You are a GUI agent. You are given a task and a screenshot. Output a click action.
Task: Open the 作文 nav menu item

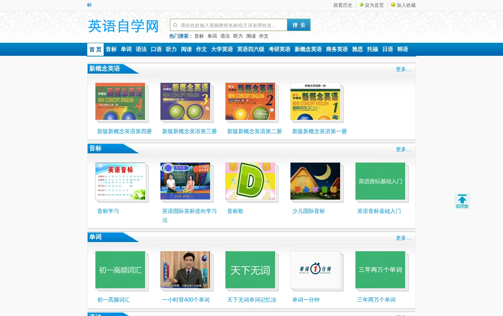tap(202, 49)
